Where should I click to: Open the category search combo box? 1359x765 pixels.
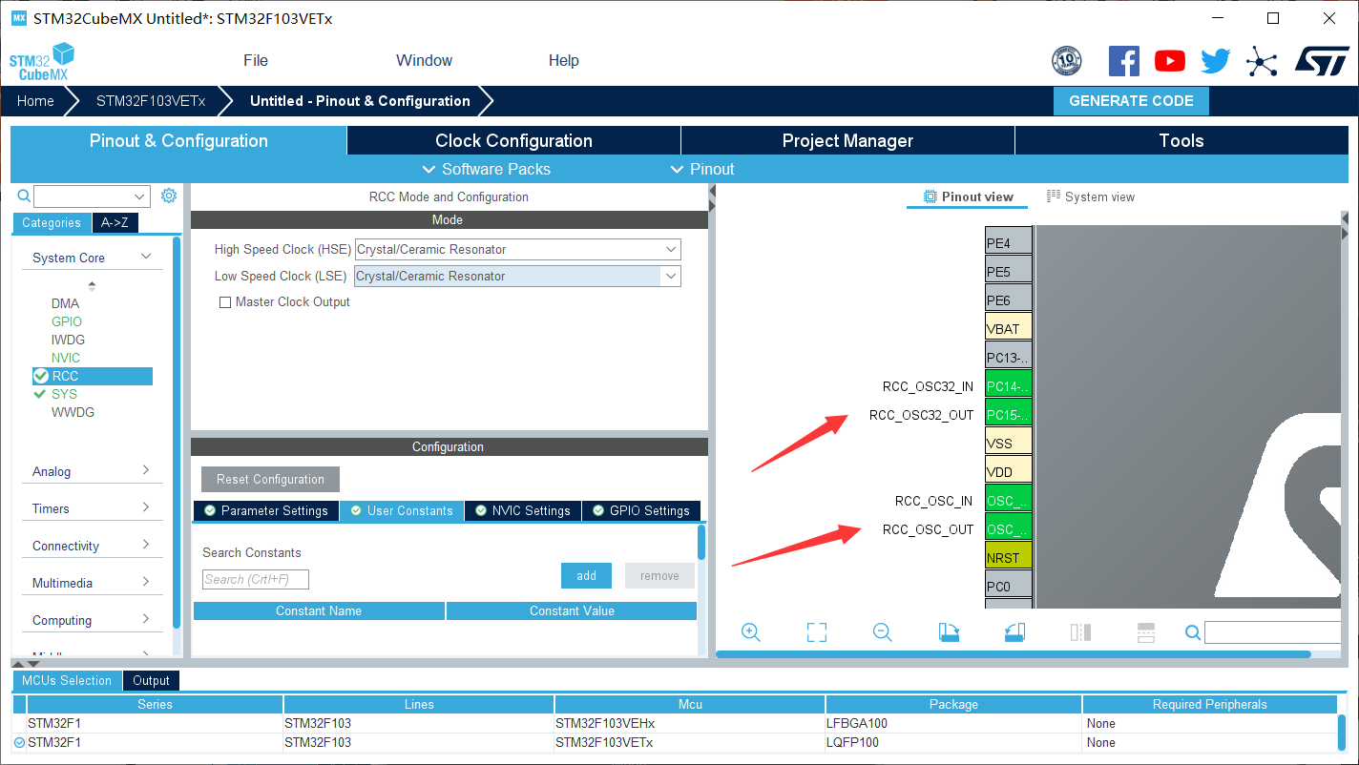pyautogui.click(x=92, y=196)
